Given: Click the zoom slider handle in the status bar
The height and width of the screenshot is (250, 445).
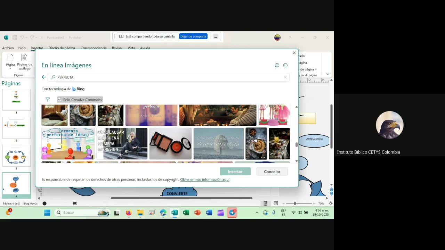Looking at the screenshot, I should click(295, 203).
